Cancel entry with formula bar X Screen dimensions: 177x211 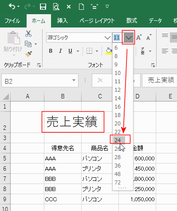pyautogui.click(x=100, y=80)
